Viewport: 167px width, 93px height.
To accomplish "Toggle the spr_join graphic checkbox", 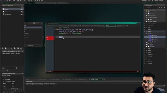I will coord(3,53).
